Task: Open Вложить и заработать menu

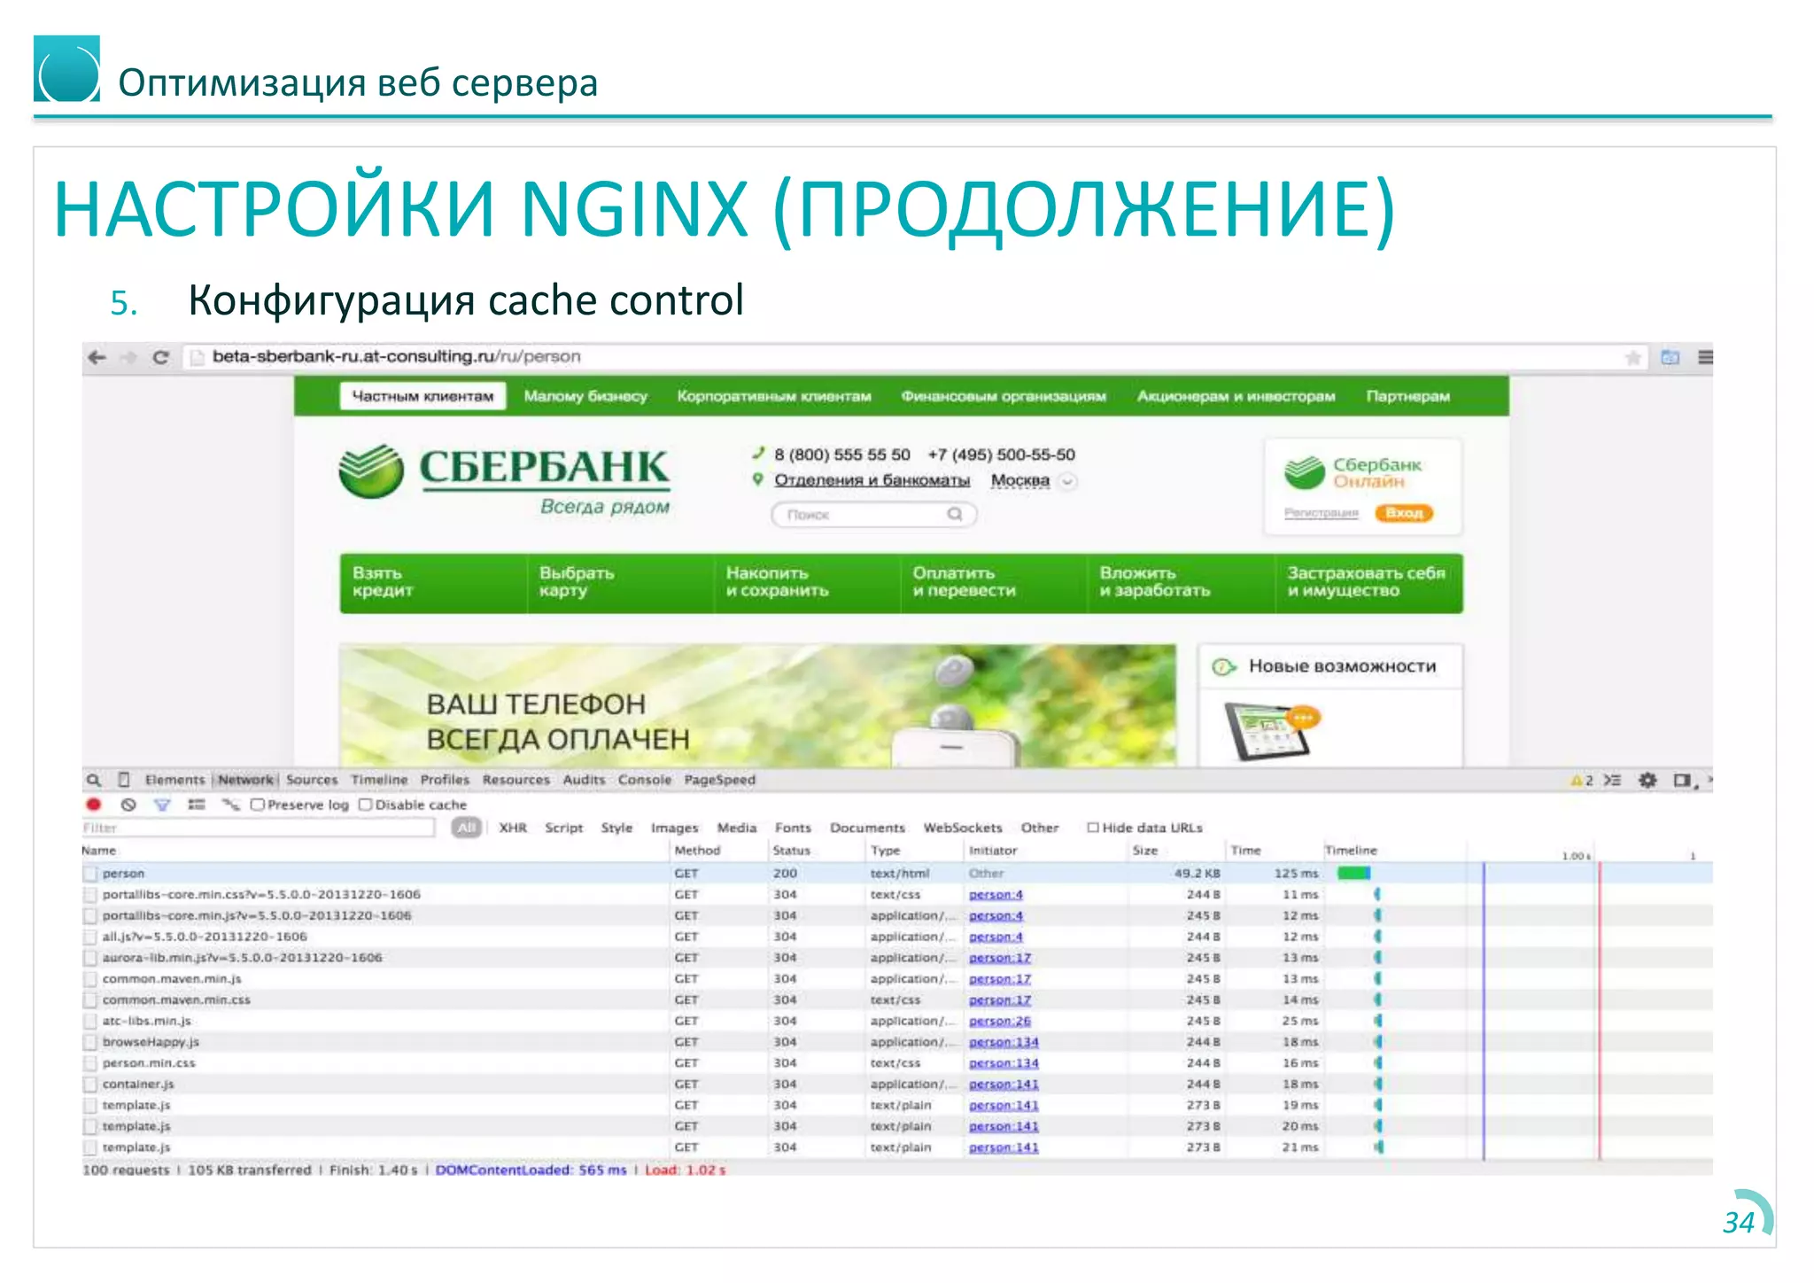Action: pos(1181,583)
